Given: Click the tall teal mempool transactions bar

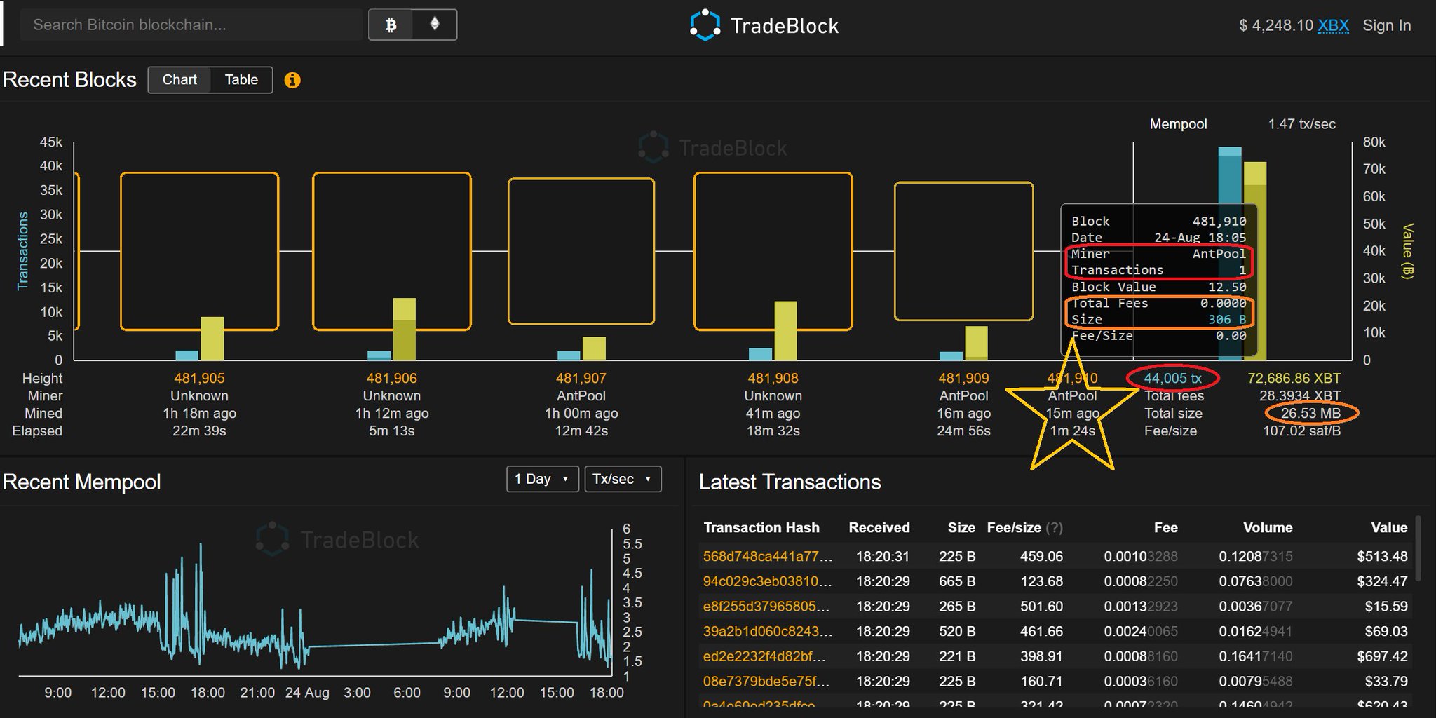Looking at the screenshot, I should coord(1230,253).
